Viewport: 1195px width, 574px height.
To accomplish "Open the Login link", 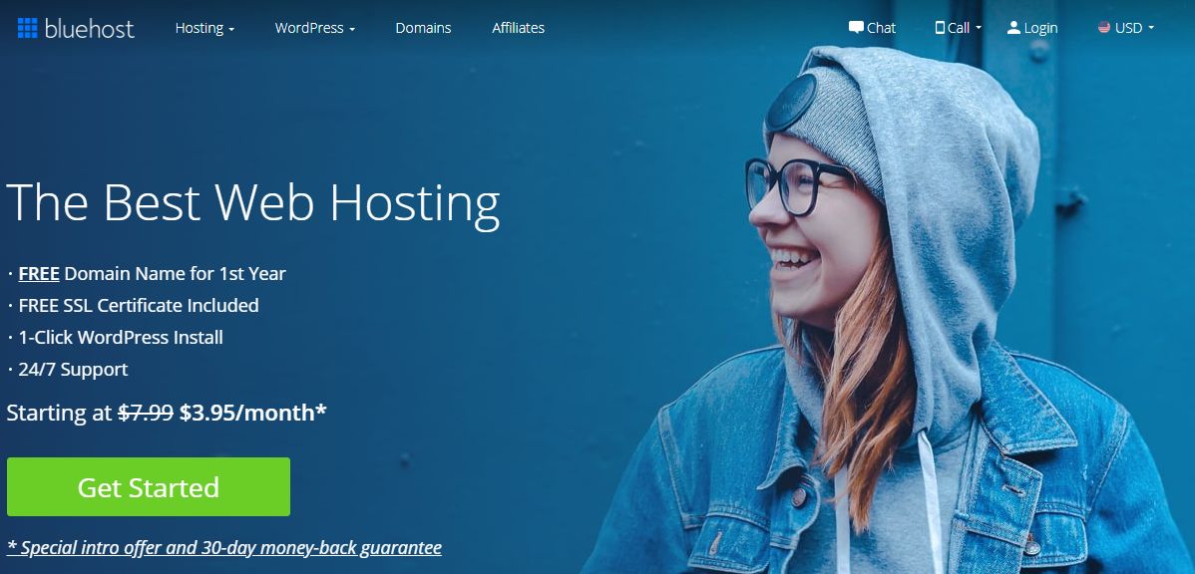I will coord(1031,28).
